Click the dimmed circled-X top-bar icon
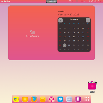103x103 pixels. (77, 1)
